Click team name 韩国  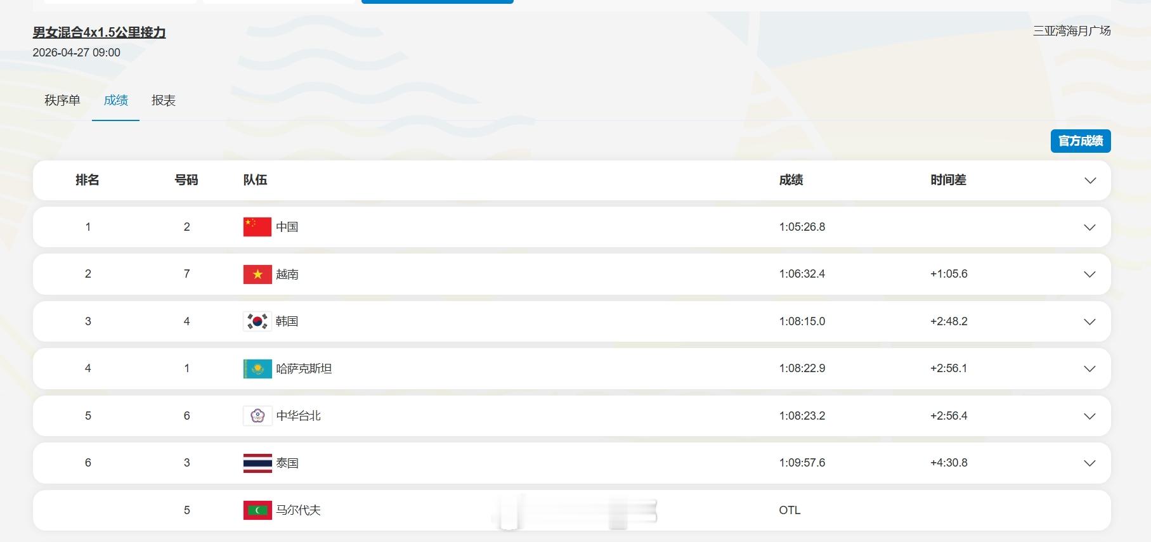287,321
